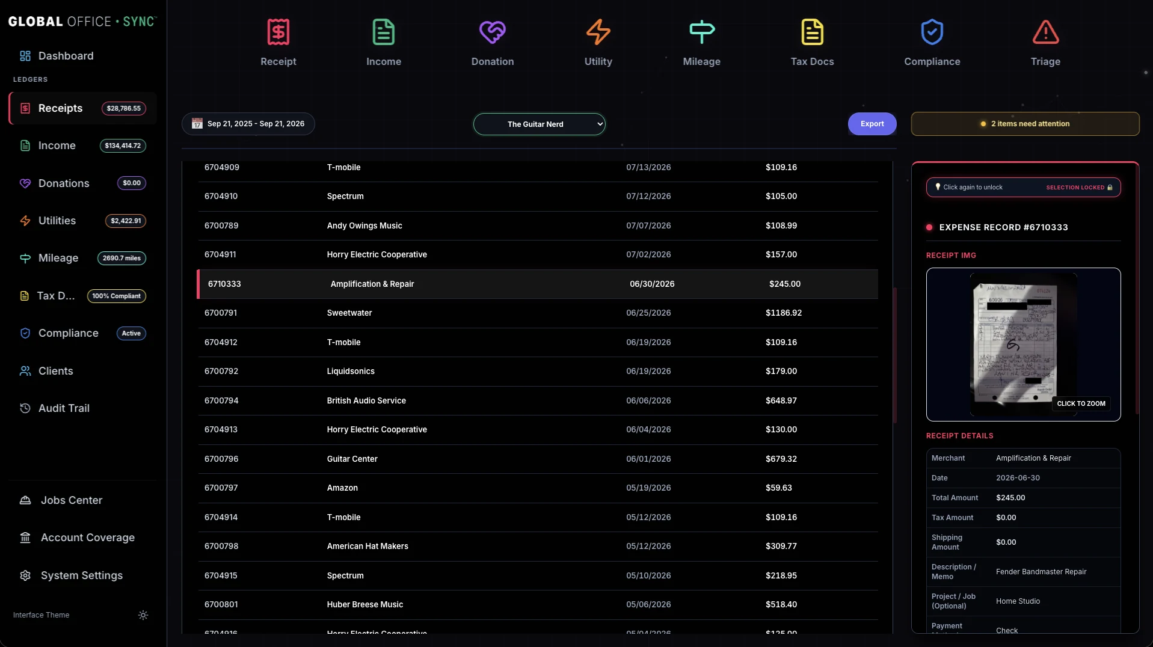
Task: Click the Clients people icon
Action: [25, 371]
